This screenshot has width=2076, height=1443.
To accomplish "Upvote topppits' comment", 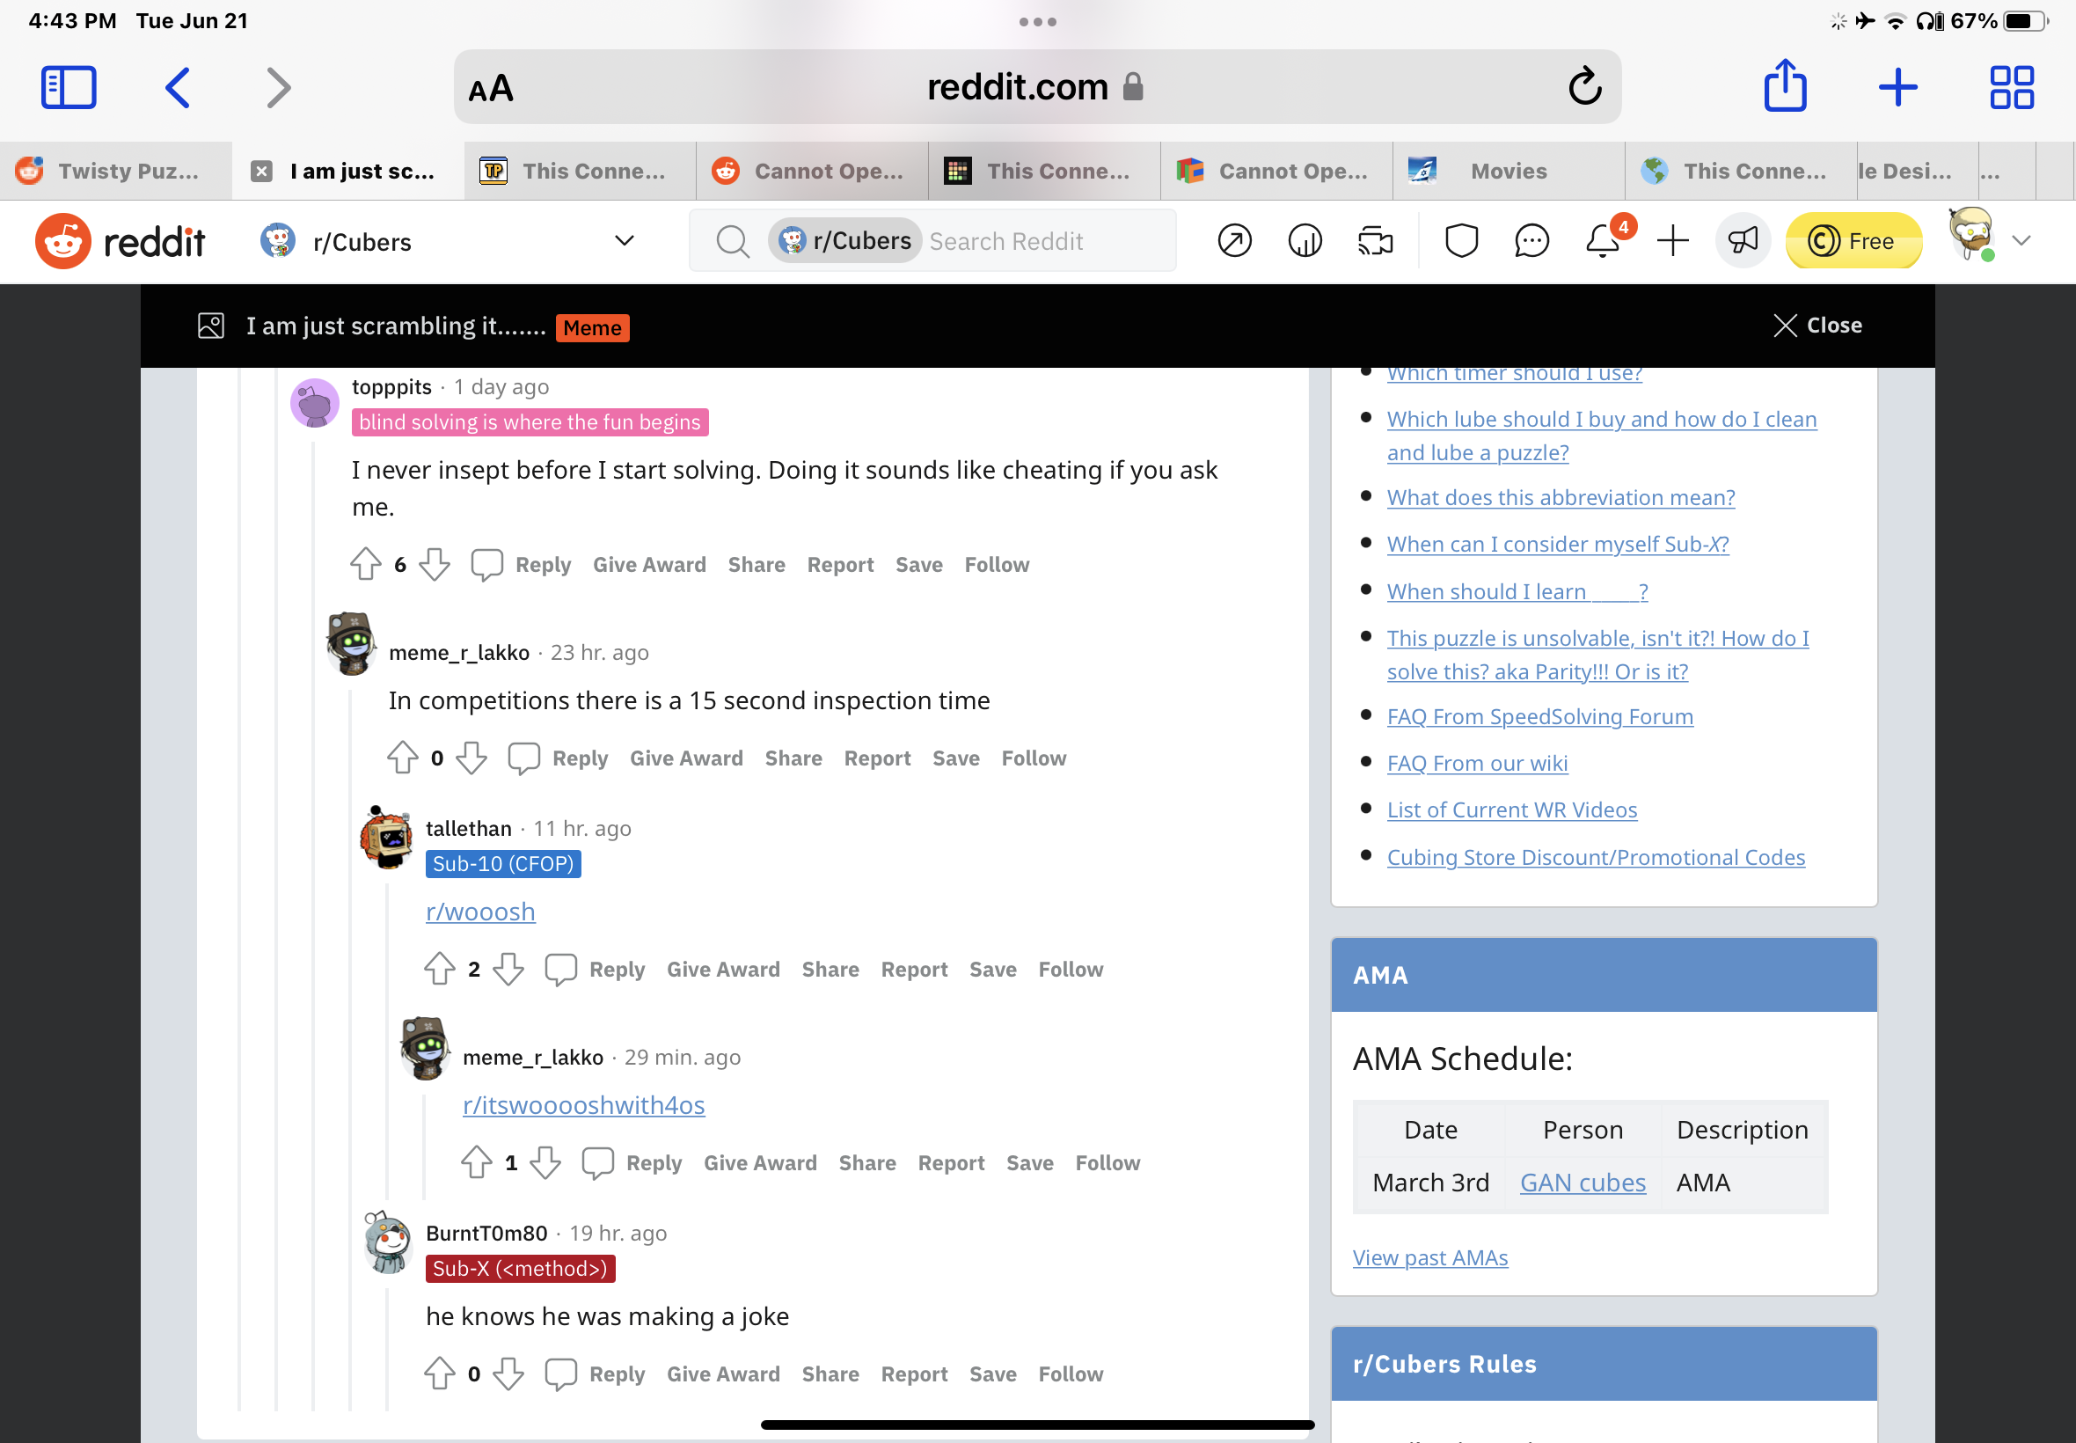I will click(x=365, y=564).
